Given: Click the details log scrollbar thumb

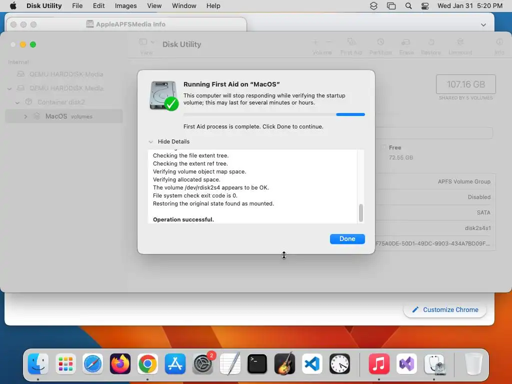Looking at the screenshot, I should coord(361,213).
